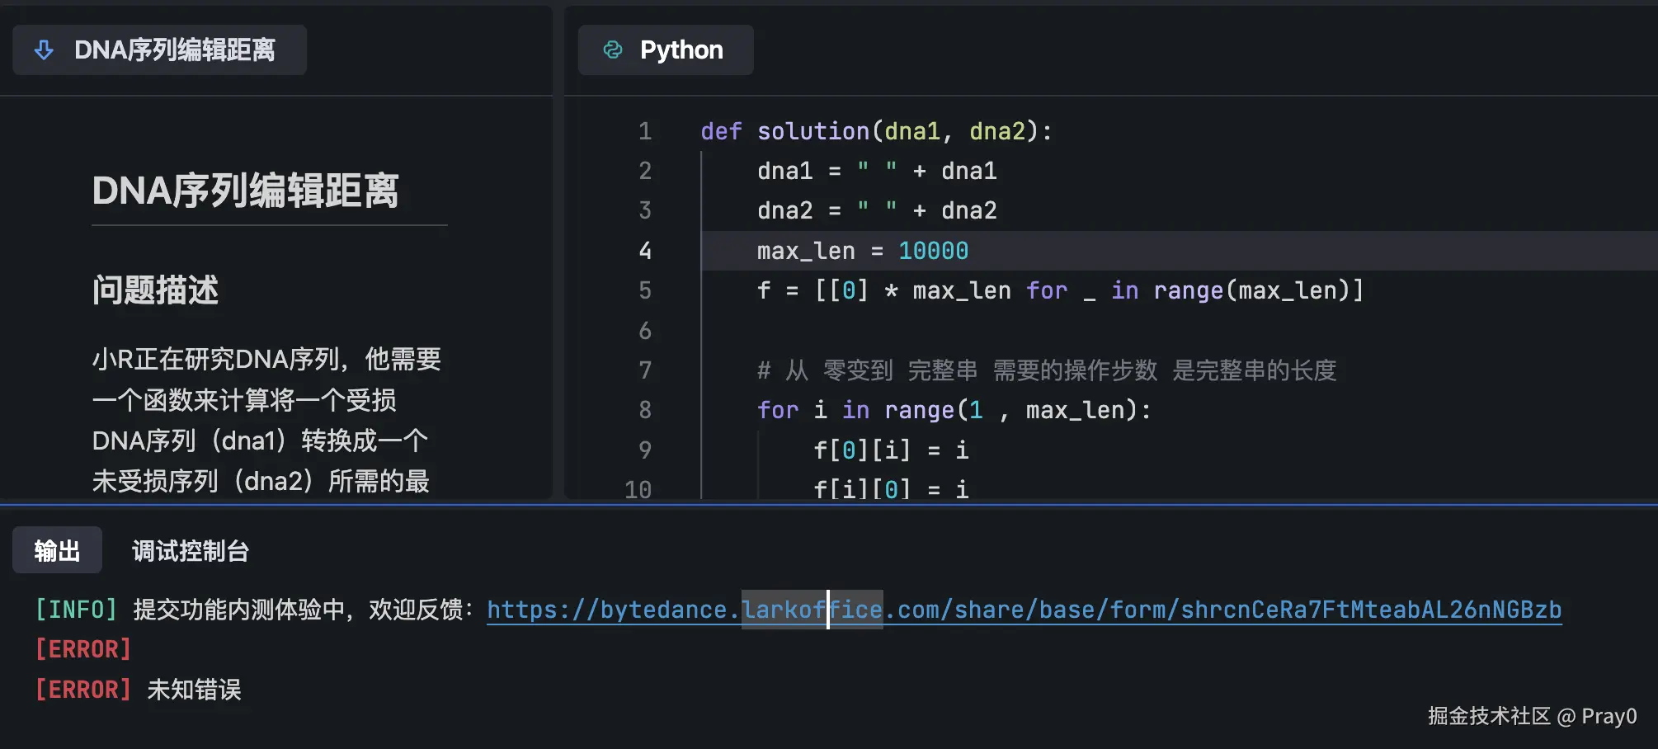Click the Python logo icon in editor header
The image size is (1658, 749).
point(611,49)
